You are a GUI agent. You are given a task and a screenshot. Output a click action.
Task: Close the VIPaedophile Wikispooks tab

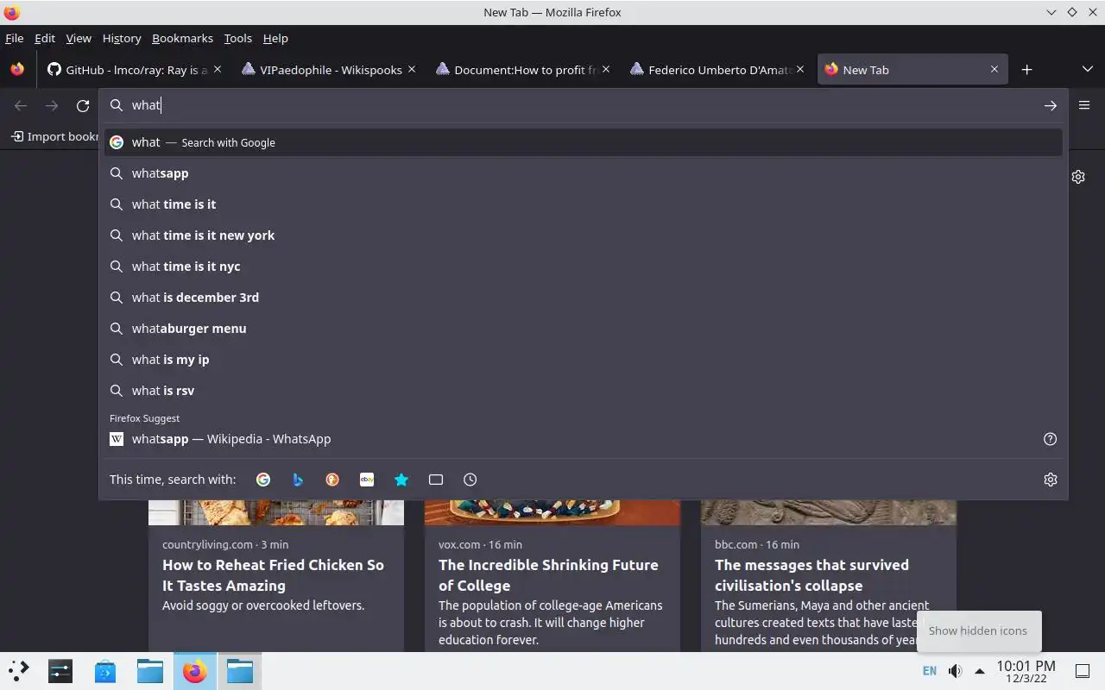pos(412,69)
